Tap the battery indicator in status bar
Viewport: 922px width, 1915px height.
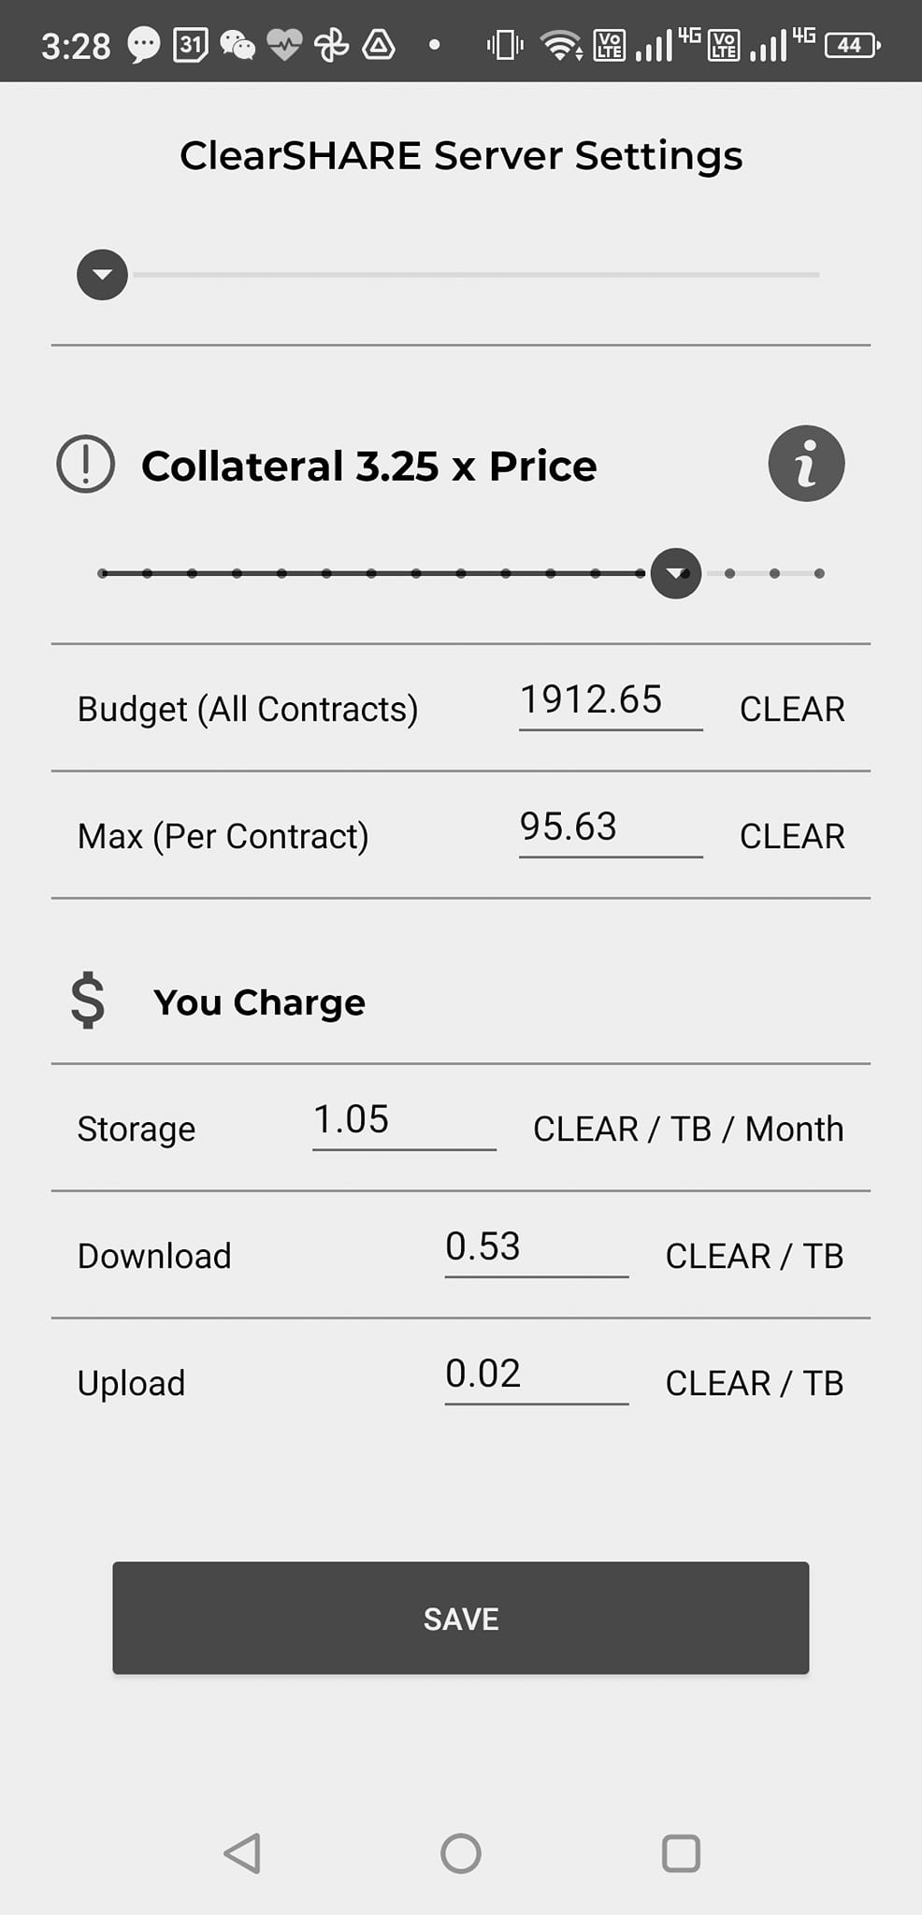coord(851,45)
